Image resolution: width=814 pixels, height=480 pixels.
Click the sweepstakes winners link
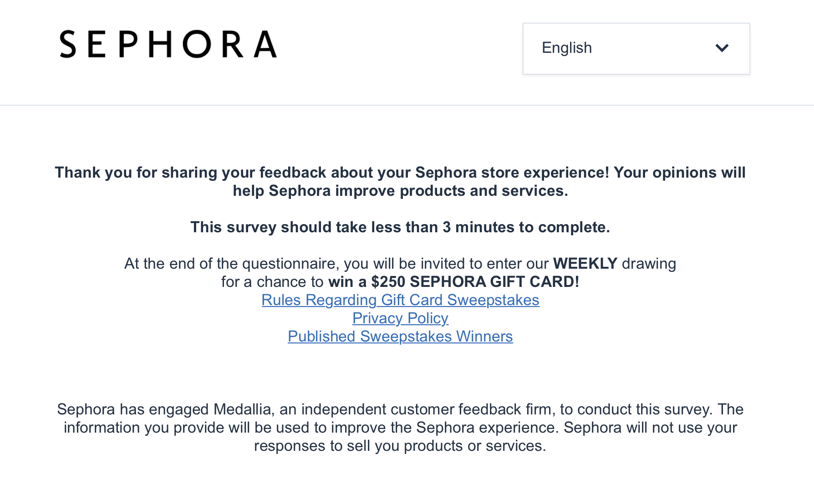click(400, 337)
